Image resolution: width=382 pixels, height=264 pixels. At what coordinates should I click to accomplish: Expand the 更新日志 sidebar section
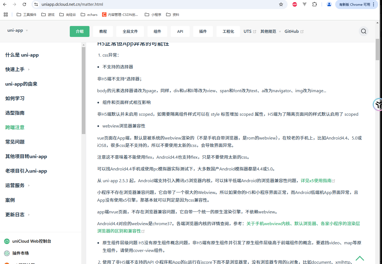pyautogui.click(x=29, y=215)
